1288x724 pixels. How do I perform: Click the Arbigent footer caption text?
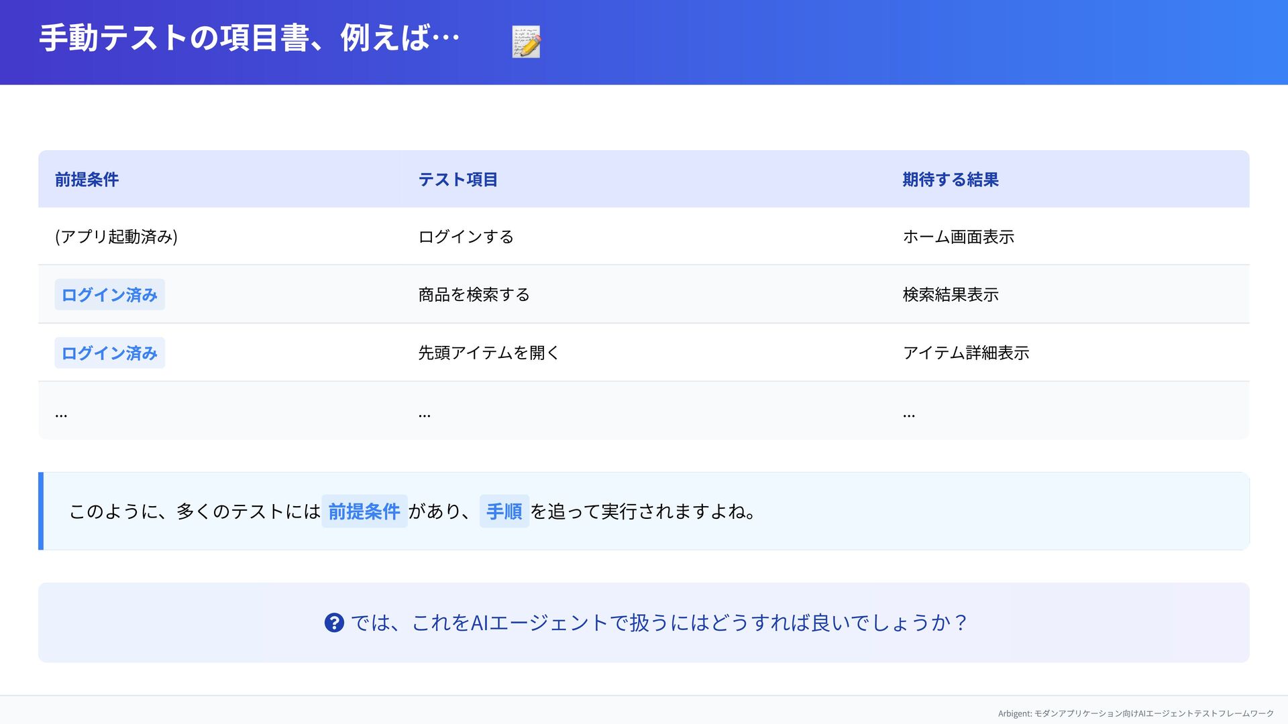[1135, 713]
